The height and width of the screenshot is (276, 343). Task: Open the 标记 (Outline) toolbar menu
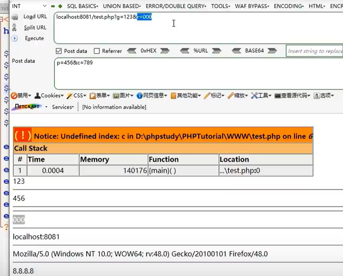tap(214, 96)
